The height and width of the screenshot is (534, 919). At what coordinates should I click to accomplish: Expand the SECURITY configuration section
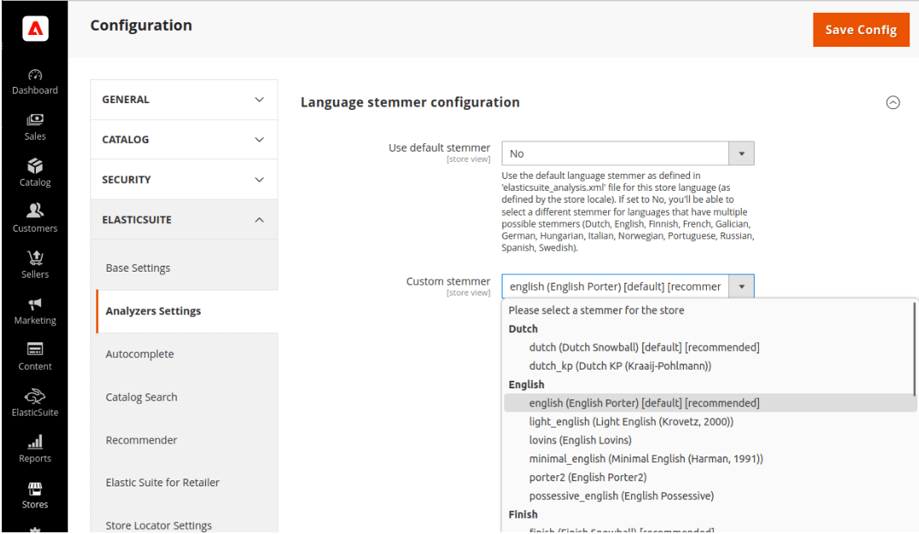tap(184, 180)
